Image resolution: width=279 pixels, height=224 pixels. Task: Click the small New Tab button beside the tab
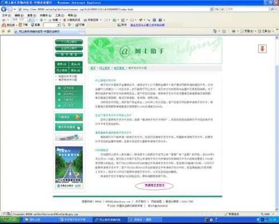point(83,31)
